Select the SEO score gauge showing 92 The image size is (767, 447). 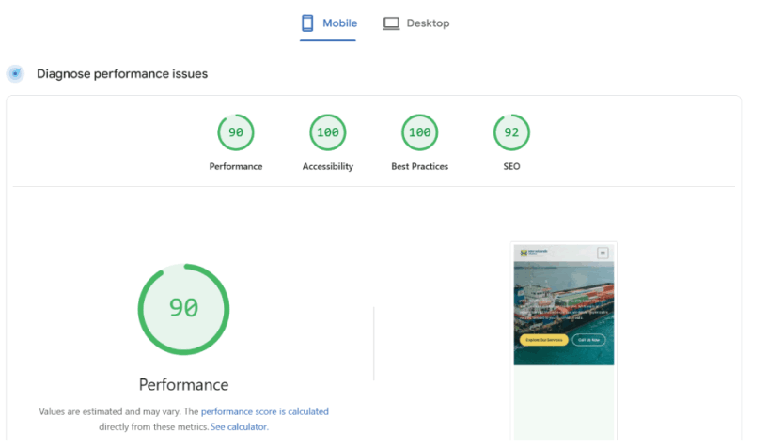click(511, 133)
